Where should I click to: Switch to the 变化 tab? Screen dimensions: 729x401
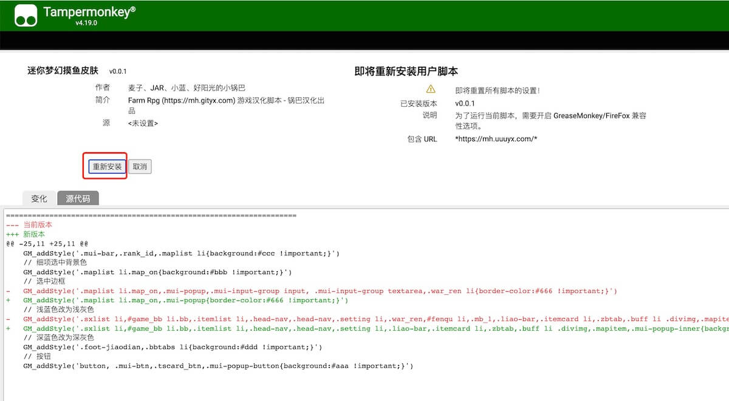point(39,198)
